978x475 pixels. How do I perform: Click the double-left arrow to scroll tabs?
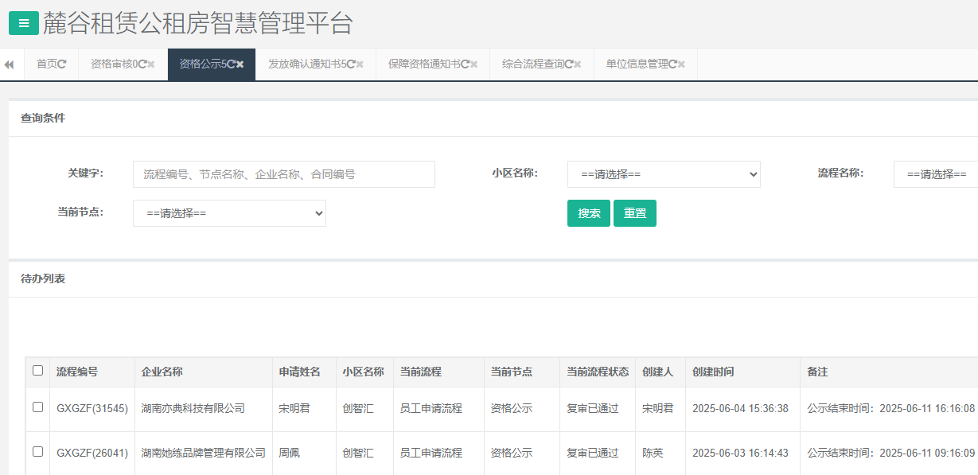pyautogui.click(x=9, y=64)
